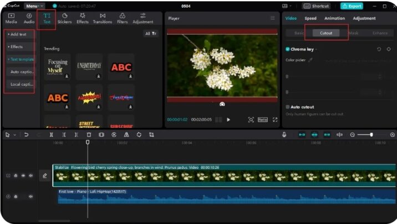The height and width of the screenshot is (224, 397).
Task: Click the delete clip icon in timeline toolbar
Action: (89, 134)
